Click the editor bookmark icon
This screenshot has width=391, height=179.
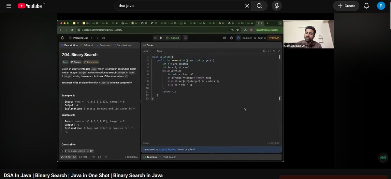click(x=264, y=51)
